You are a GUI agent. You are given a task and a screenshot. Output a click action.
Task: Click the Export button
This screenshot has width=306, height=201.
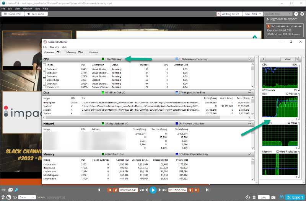pyautogui.click(x=295, y=197)
